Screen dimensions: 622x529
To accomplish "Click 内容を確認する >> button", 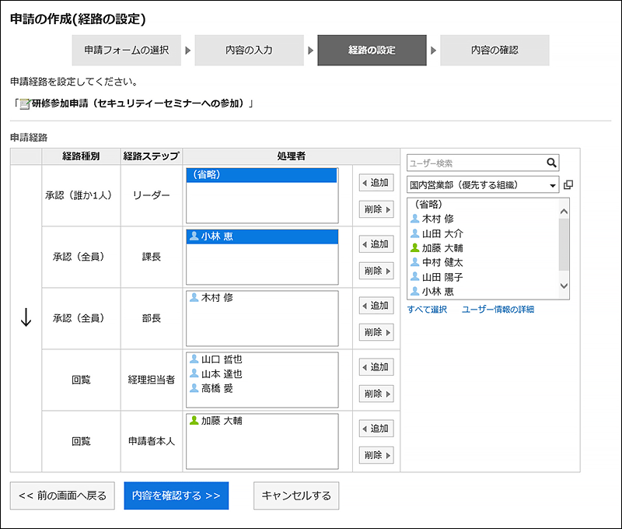I will point(176,496).
